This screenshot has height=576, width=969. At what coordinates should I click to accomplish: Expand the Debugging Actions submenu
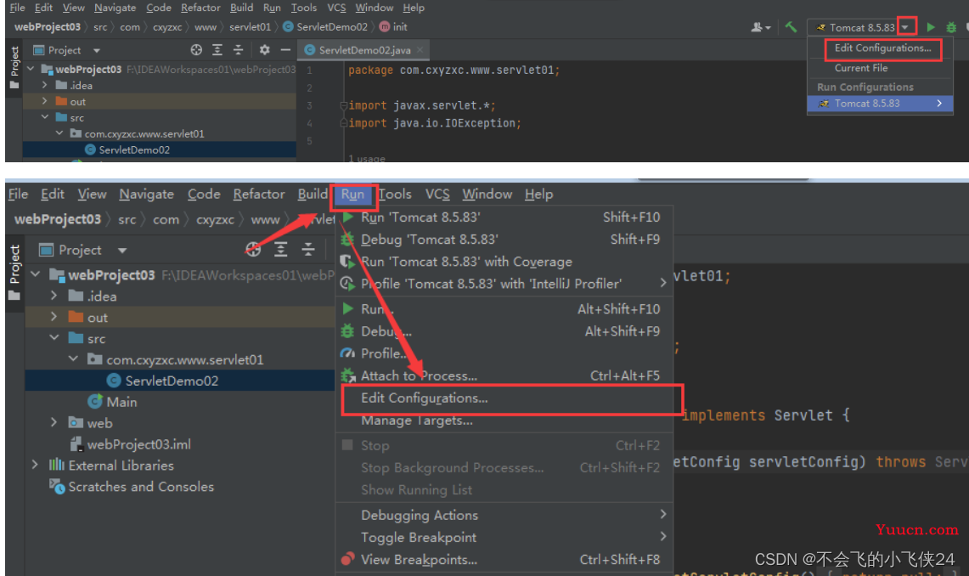(662, 514)
